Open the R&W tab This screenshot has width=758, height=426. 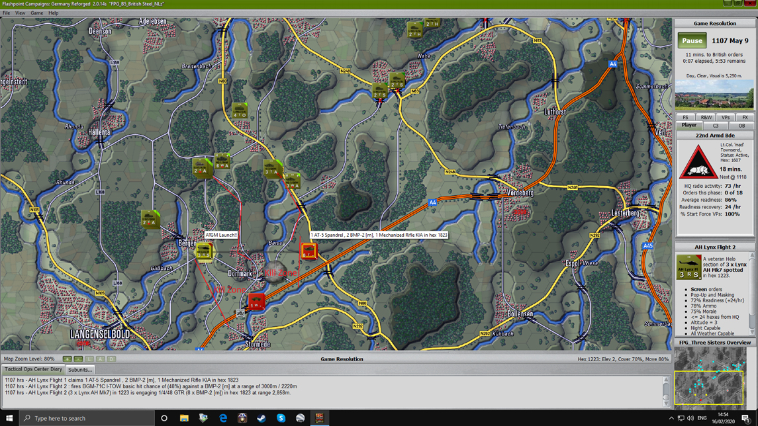tap(706, 117)
